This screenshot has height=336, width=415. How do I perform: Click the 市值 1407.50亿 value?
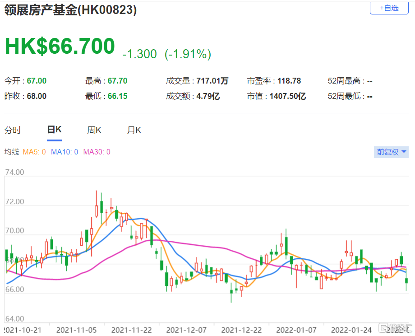[x=289, y=96]
